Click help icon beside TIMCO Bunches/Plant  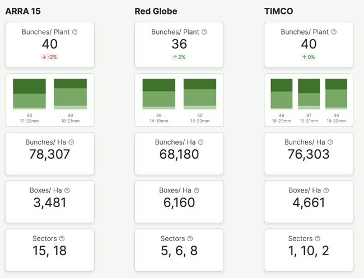pyautogui.click(x=333, y=32)
